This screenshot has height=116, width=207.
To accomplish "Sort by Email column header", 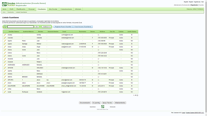I will tap(64, 32).
